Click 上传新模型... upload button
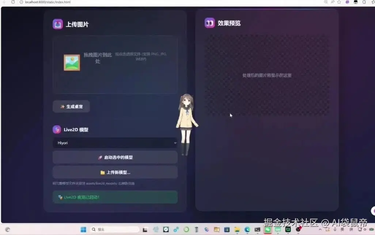The height and width of the screenshot is (235, 375). click(115, 173)
